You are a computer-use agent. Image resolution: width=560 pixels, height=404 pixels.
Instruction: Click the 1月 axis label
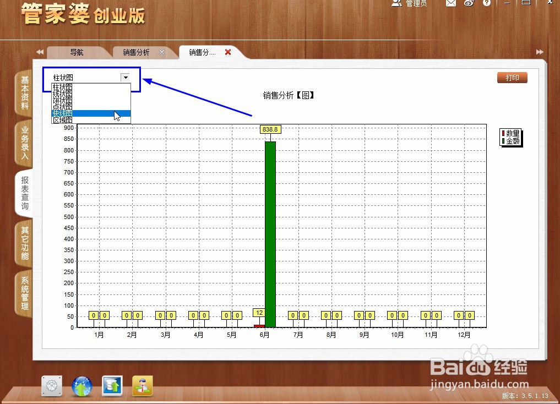(x=99, y=335)
